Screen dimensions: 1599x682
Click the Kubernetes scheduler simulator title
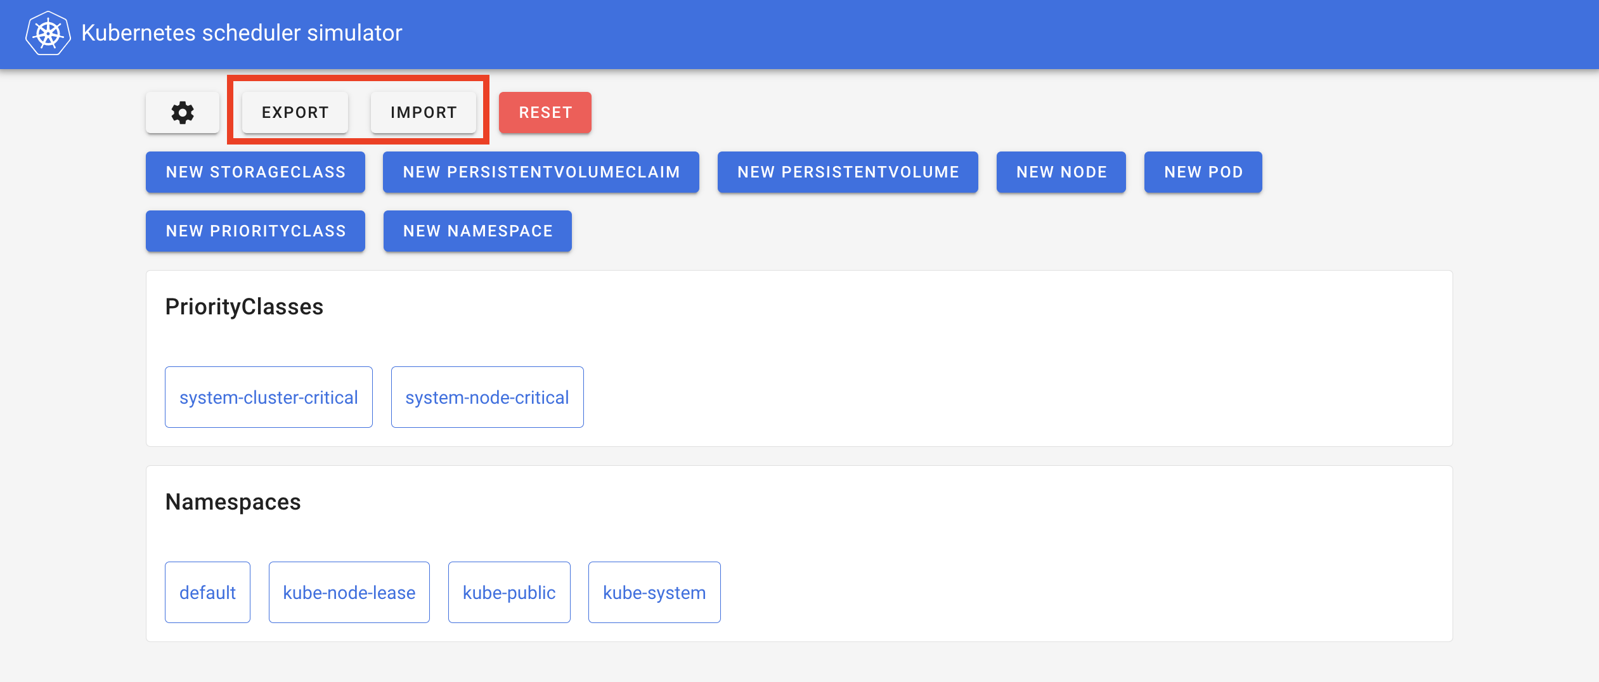click(x=242, y=33)
